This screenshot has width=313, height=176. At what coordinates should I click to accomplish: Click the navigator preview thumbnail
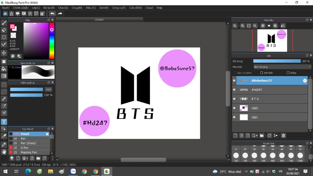point(272,41)
